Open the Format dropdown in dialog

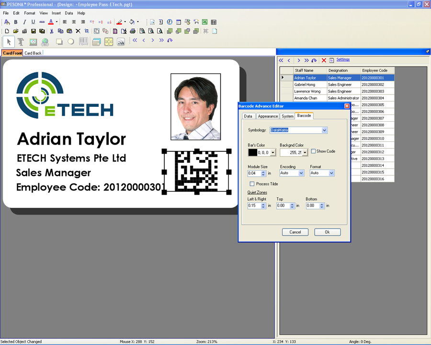coord(331,173)
